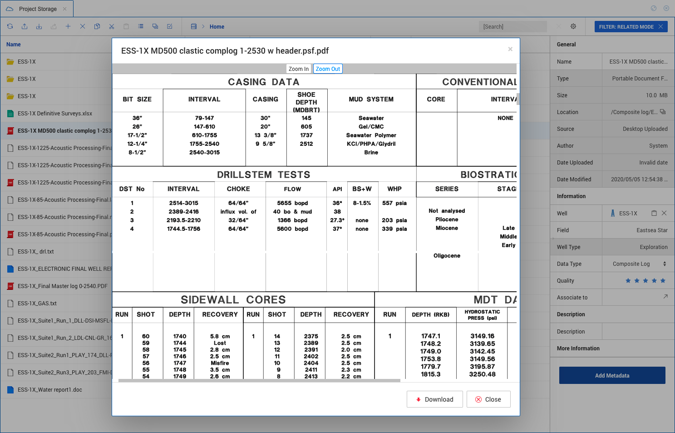
Task: Open settings gear next to search
Action: click(x=573, y=26)
